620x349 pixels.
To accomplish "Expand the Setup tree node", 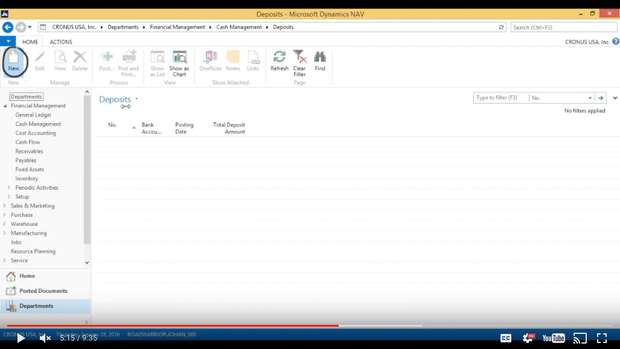I will [x=9, y=197].
